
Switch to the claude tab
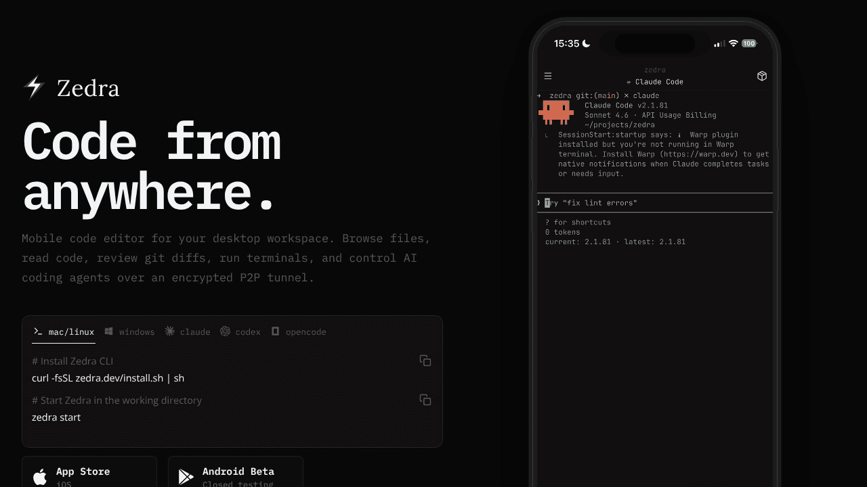188,331
